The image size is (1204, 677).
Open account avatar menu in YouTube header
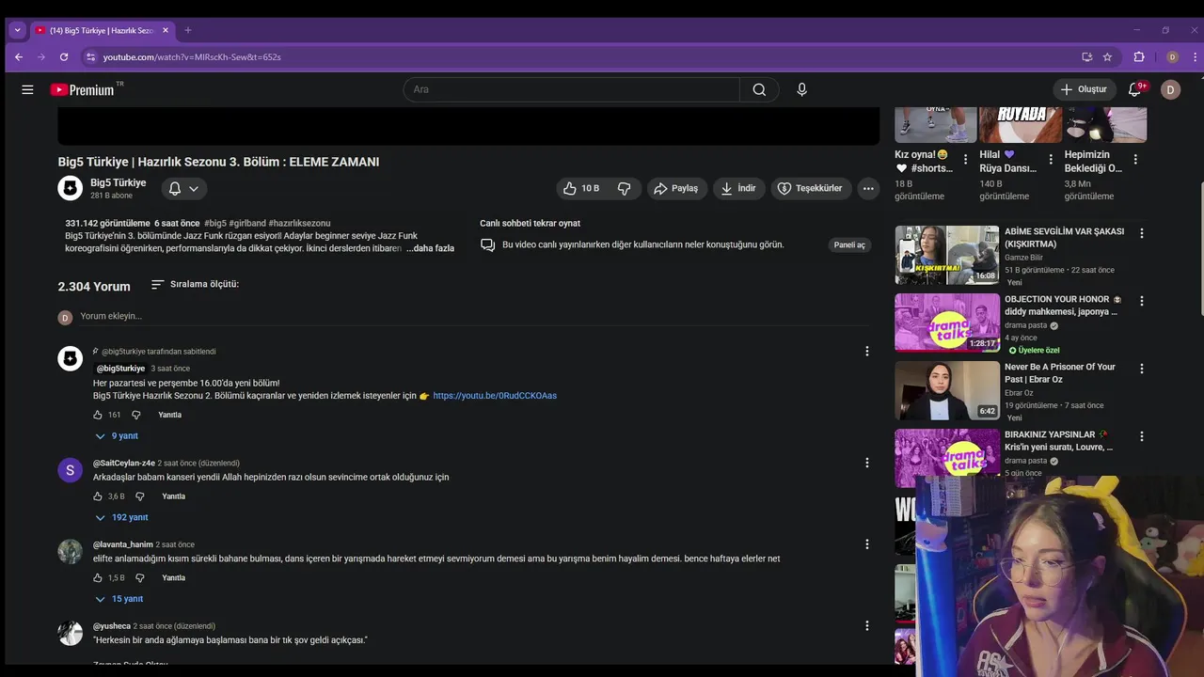pos(1170,89)
